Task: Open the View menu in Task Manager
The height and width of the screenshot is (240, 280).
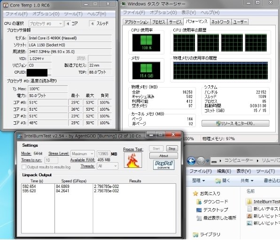Action: pyautogui.click(x=188, y=13)
